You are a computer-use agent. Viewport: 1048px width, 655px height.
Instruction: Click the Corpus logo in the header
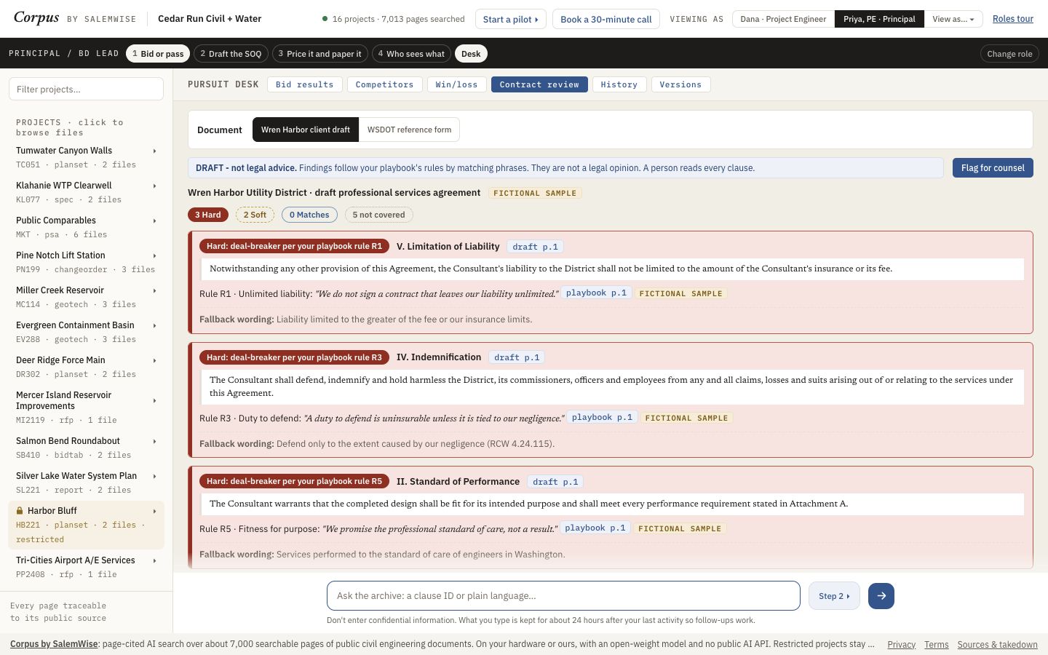coord(36,18)
